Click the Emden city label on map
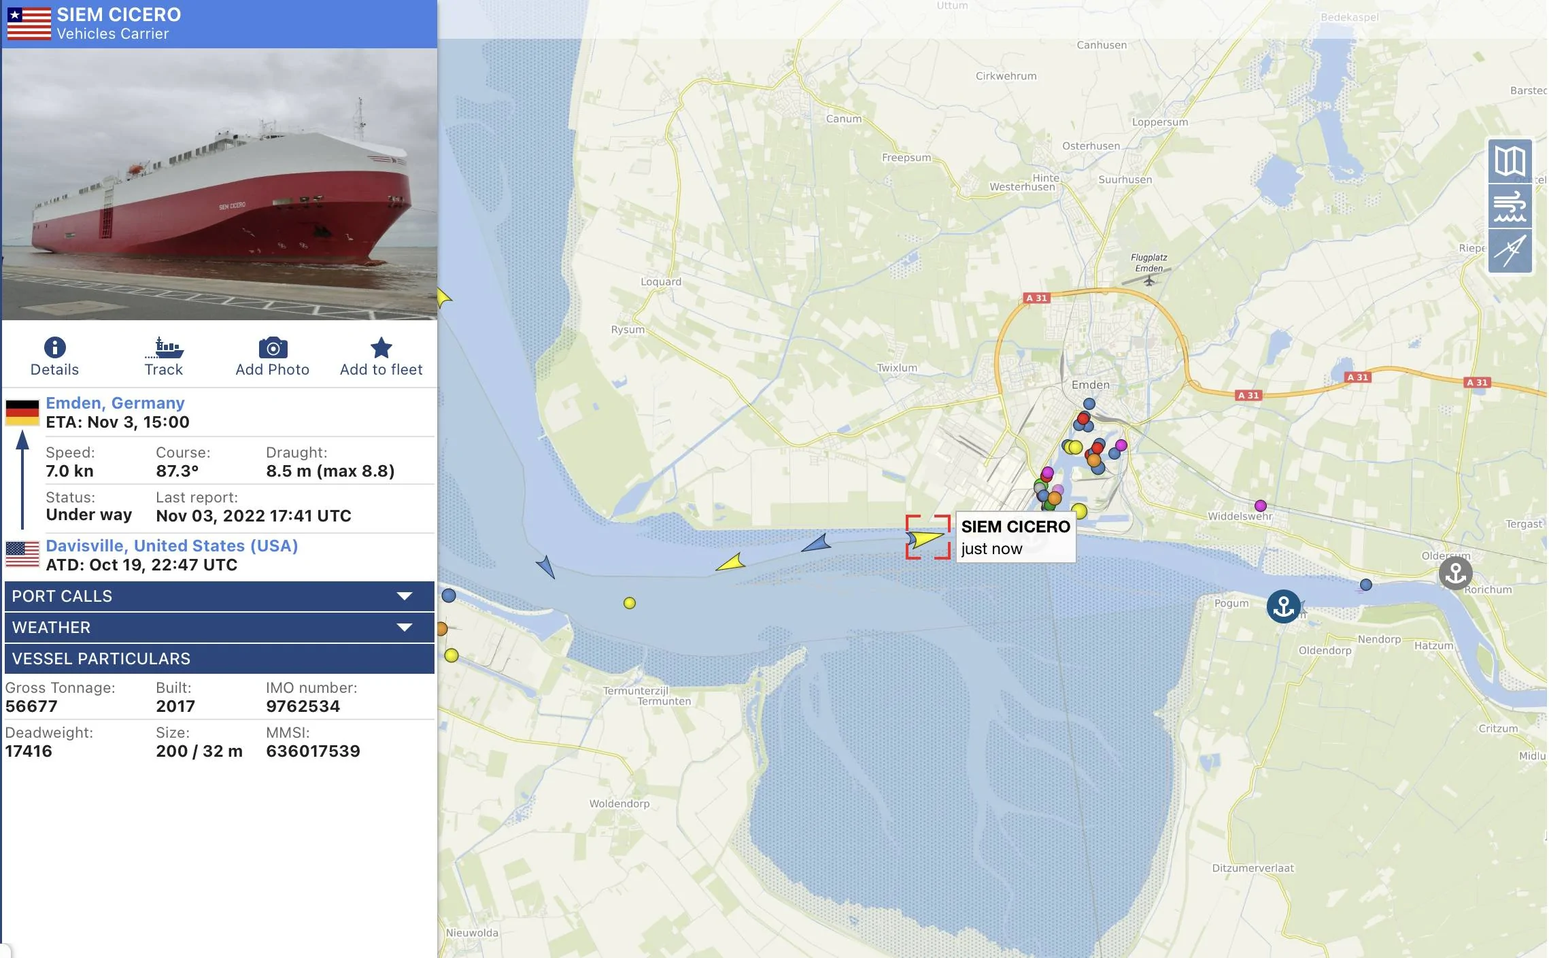 tap(1090, 385)
